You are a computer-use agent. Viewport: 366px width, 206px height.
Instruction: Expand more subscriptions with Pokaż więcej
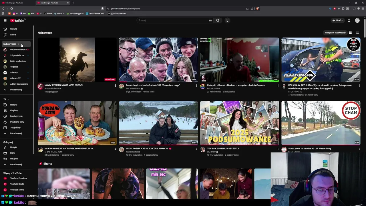(16, 90)
